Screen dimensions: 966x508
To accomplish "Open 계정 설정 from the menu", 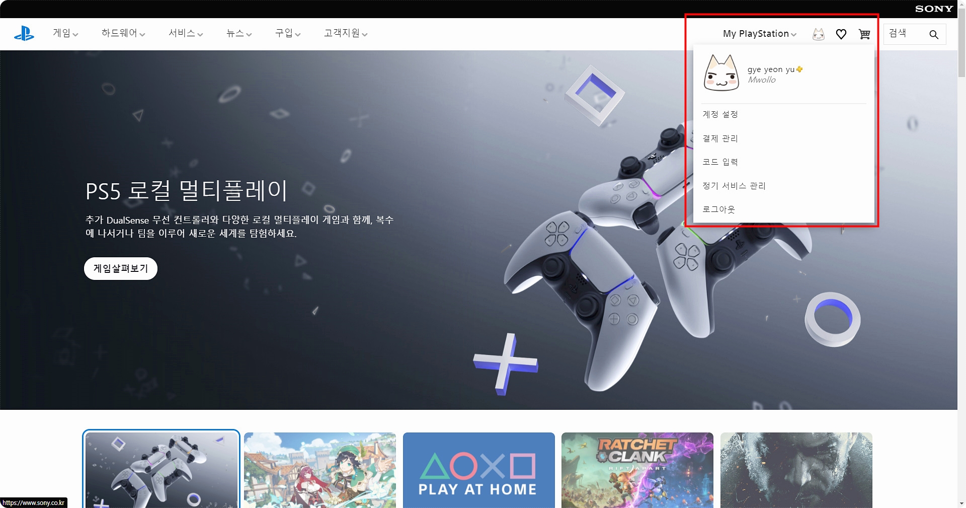I will tap(720, 114).
